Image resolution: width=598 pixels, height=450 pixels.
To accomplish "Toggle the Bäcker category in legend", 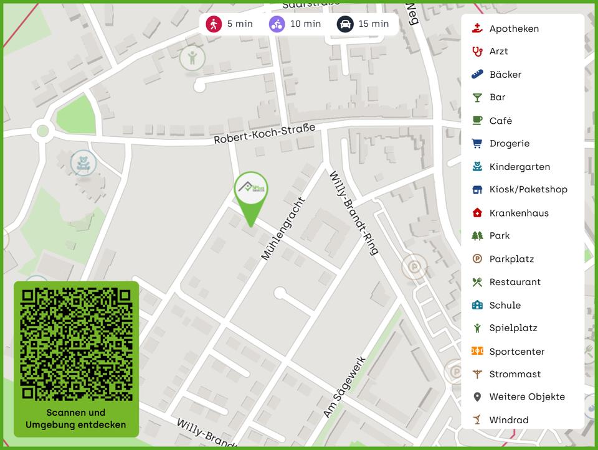I will click(x=505, y=75).
